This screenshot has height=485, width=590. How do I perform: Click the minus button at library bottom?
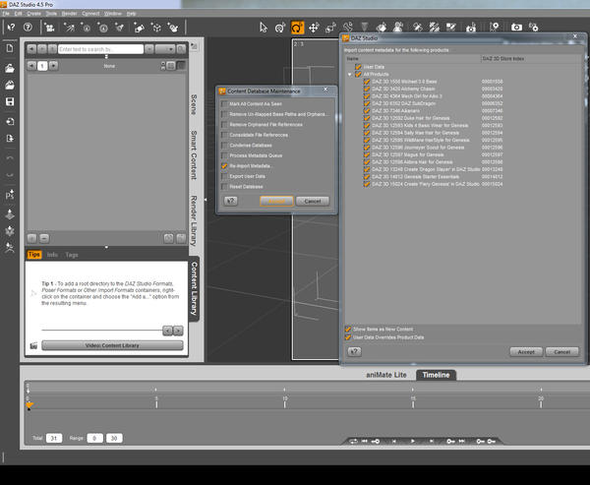(x=44, y=238)
